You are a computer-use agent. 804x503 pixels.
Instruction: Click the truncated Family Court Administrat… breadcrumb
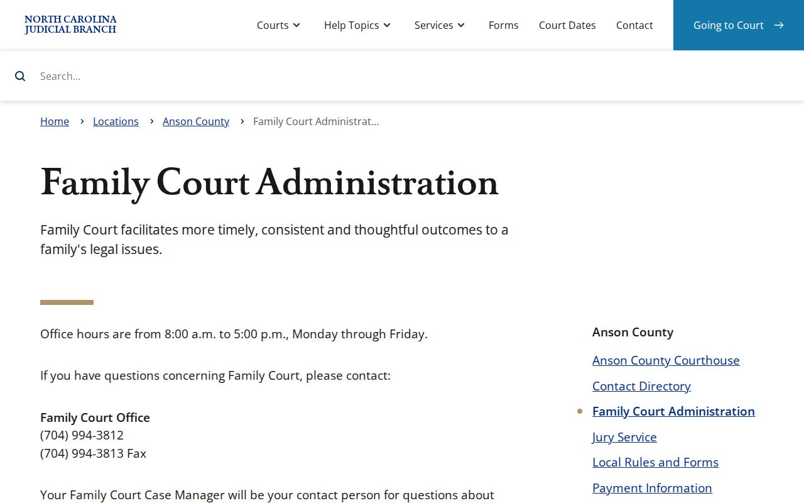pos(316,121)
